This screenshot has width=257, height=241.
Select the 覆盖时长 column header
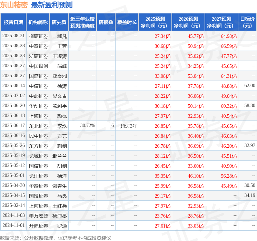(127, 22)
